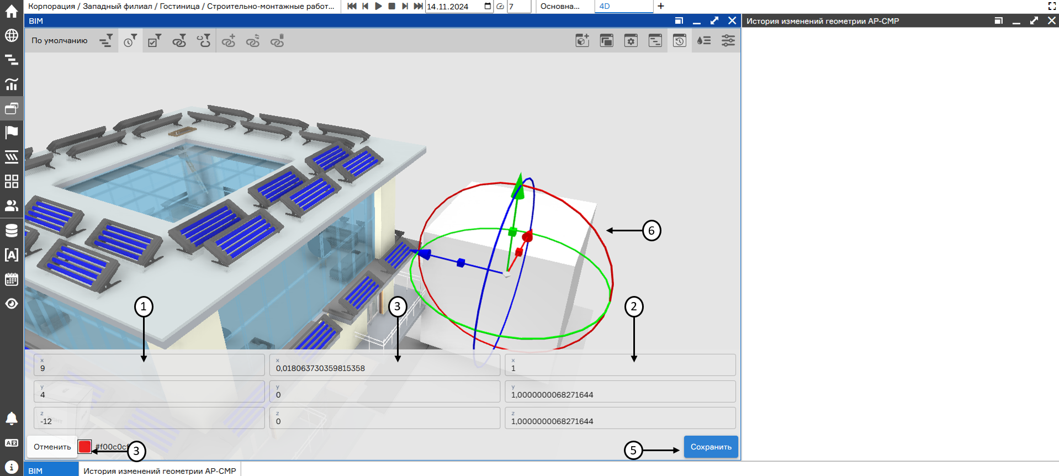
Task: Switch to the 4D tab
Action: click(623, 7)
